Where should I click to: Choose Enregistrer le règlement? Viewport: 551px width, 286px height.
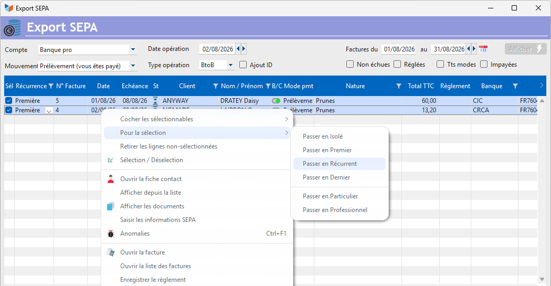pos(197,280)
